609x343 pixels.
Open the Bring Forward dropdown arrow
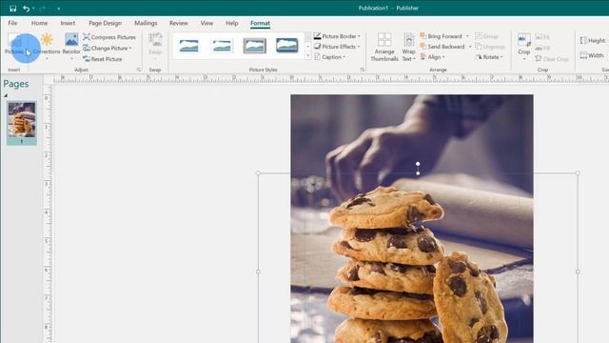point(467,36)
